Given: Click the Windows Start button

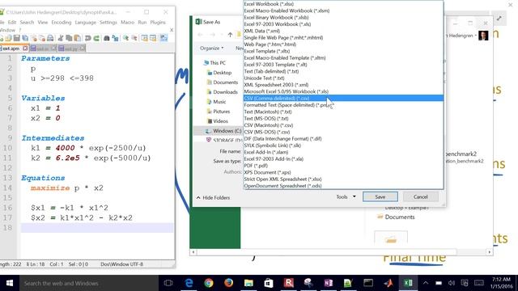Looking at the screenshot, I should point(10,283).
